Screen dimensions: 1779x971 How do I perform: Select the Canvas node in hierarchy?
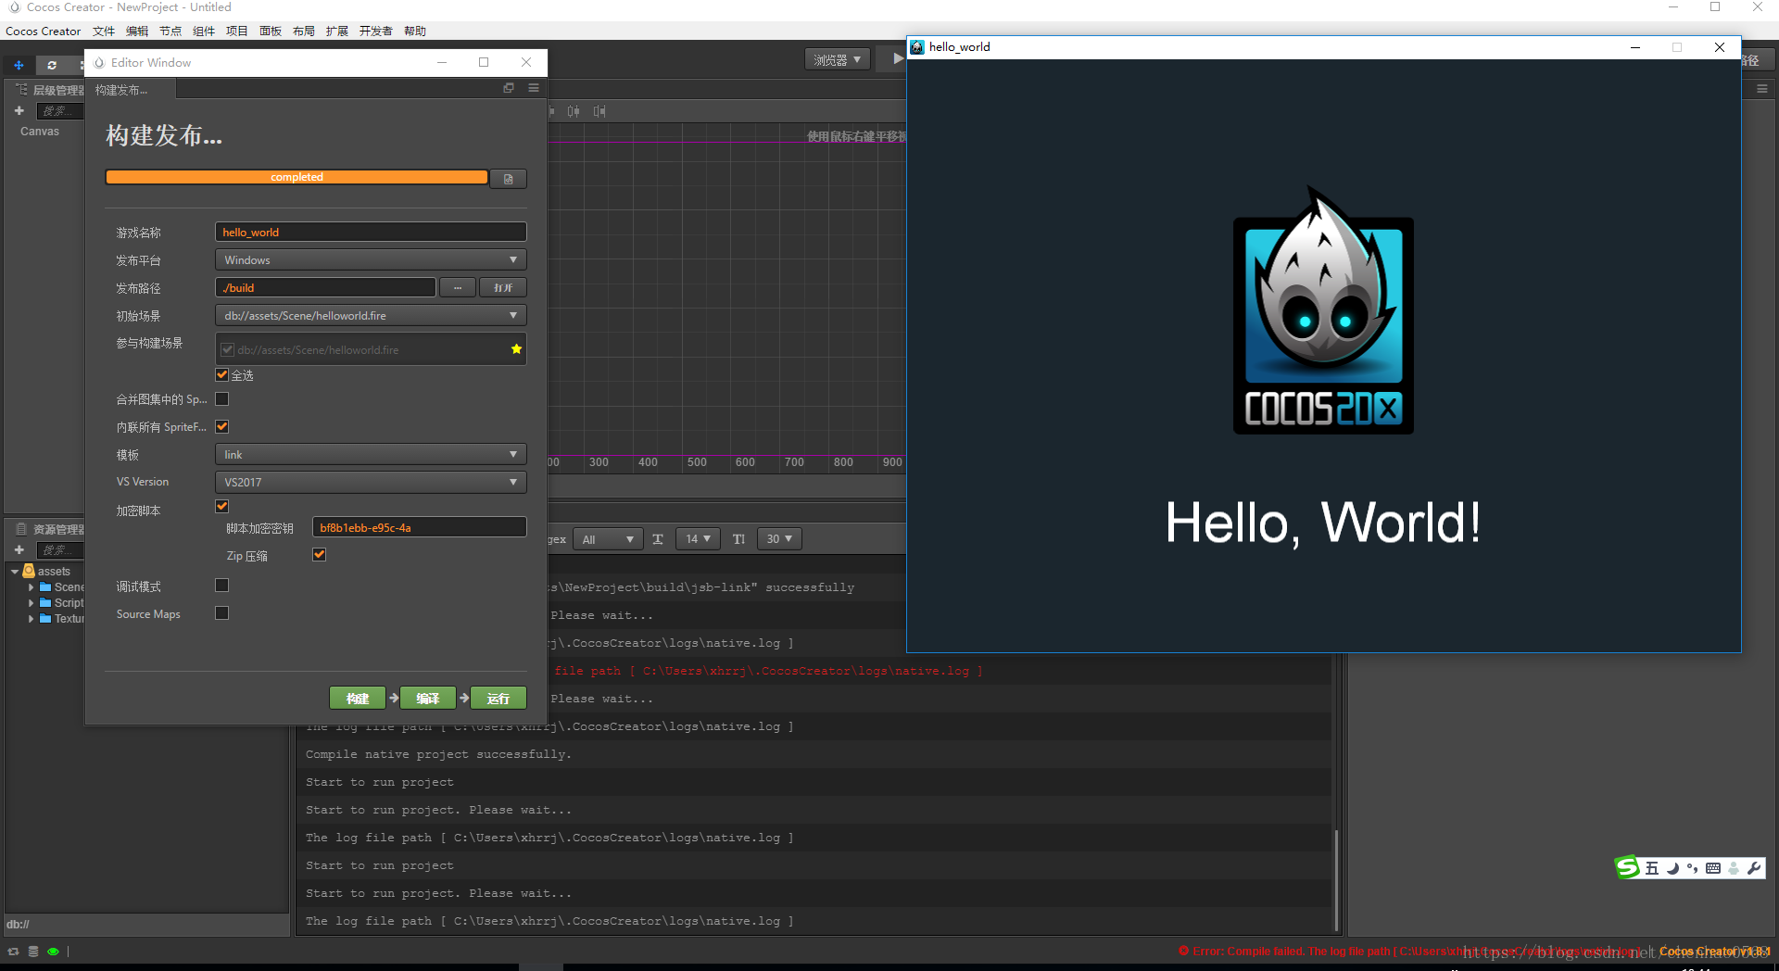pyautogui.click(x=40, y=132)
